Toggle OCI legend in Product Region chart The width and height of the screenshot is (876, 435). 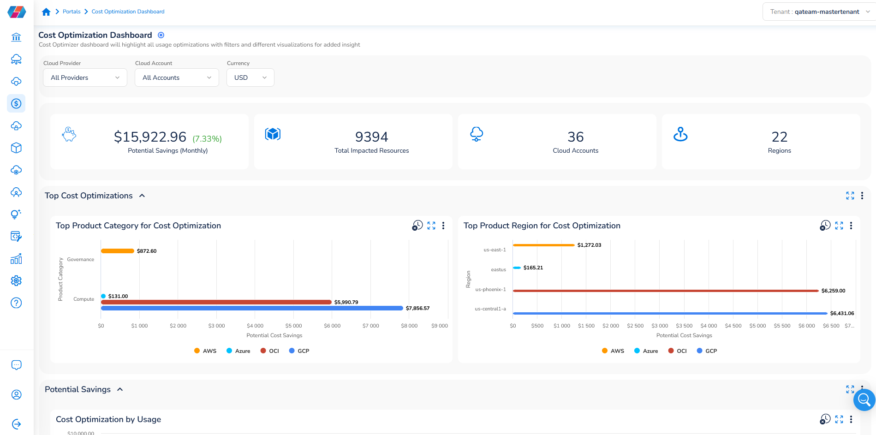coord(677,351)
